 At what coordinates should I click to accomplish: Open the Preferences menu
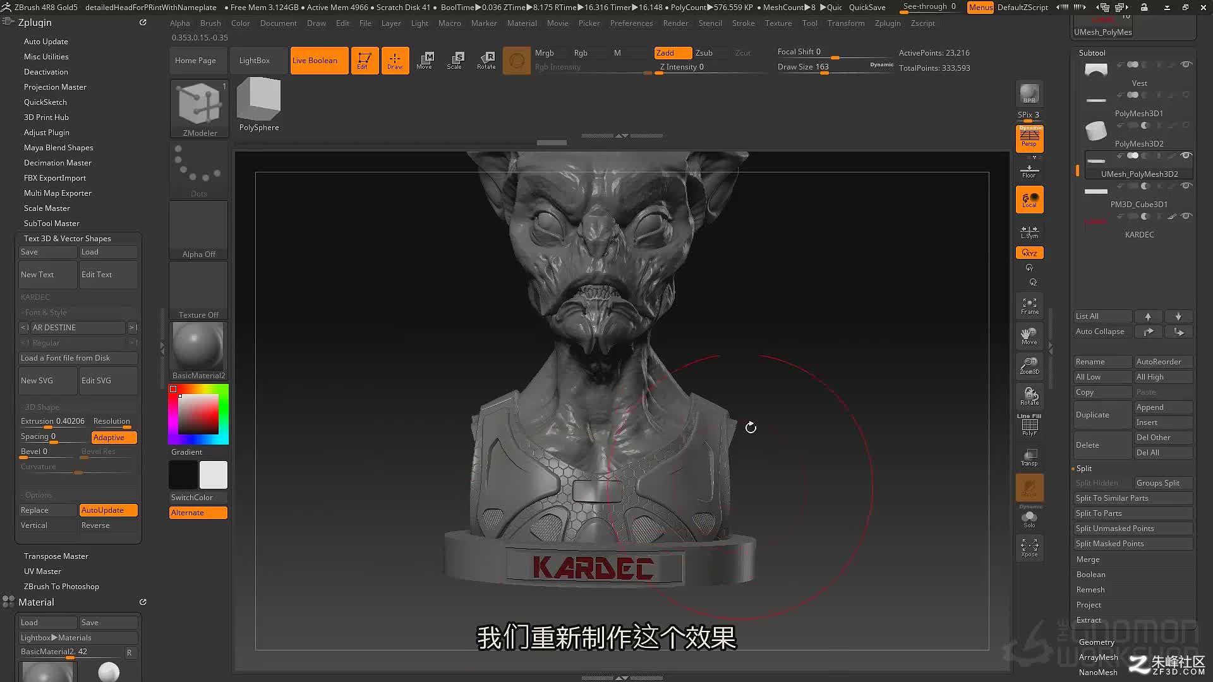point(631,23)
